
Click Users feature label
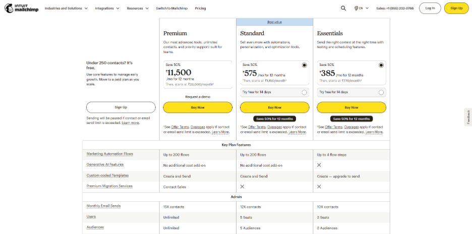click(91, 216)
